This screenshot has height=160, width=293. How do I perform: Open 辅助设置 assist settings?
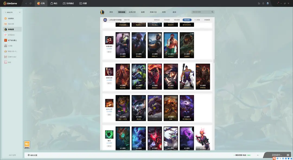pos(33,155)
